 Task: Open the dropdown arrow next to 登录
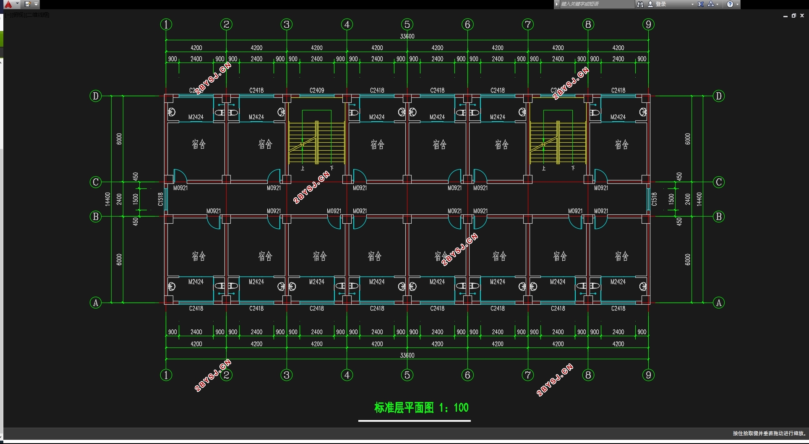tap(692, 4)
